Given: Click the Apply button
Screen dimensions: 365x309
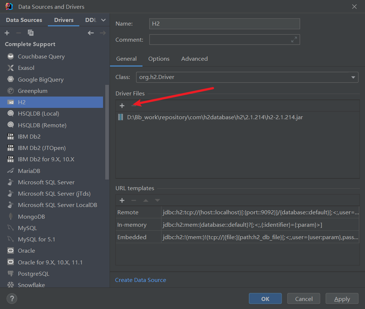Looking at the screenshot, I should [x=342, y=299].
